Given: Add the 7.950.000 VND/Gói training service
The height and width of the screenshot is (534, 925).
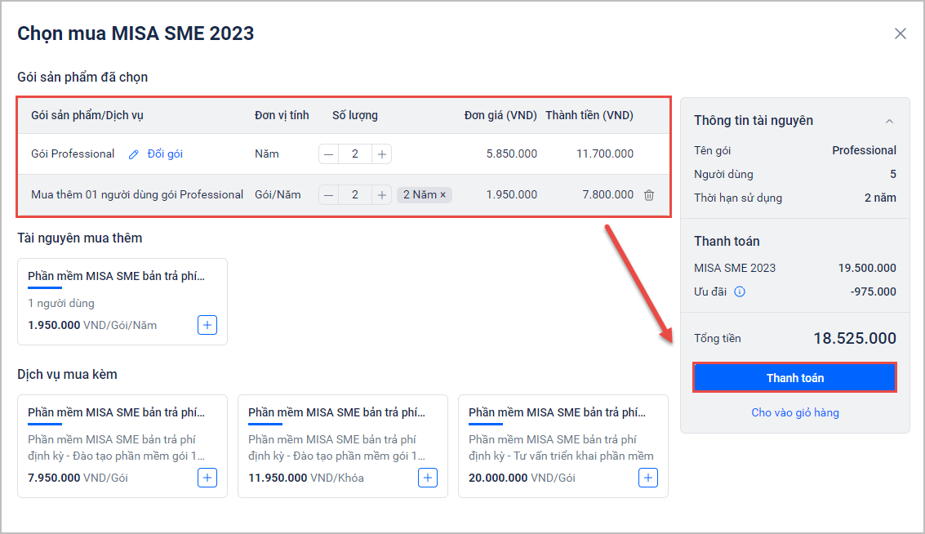Looking at the screenshot, I should [207, 478].
